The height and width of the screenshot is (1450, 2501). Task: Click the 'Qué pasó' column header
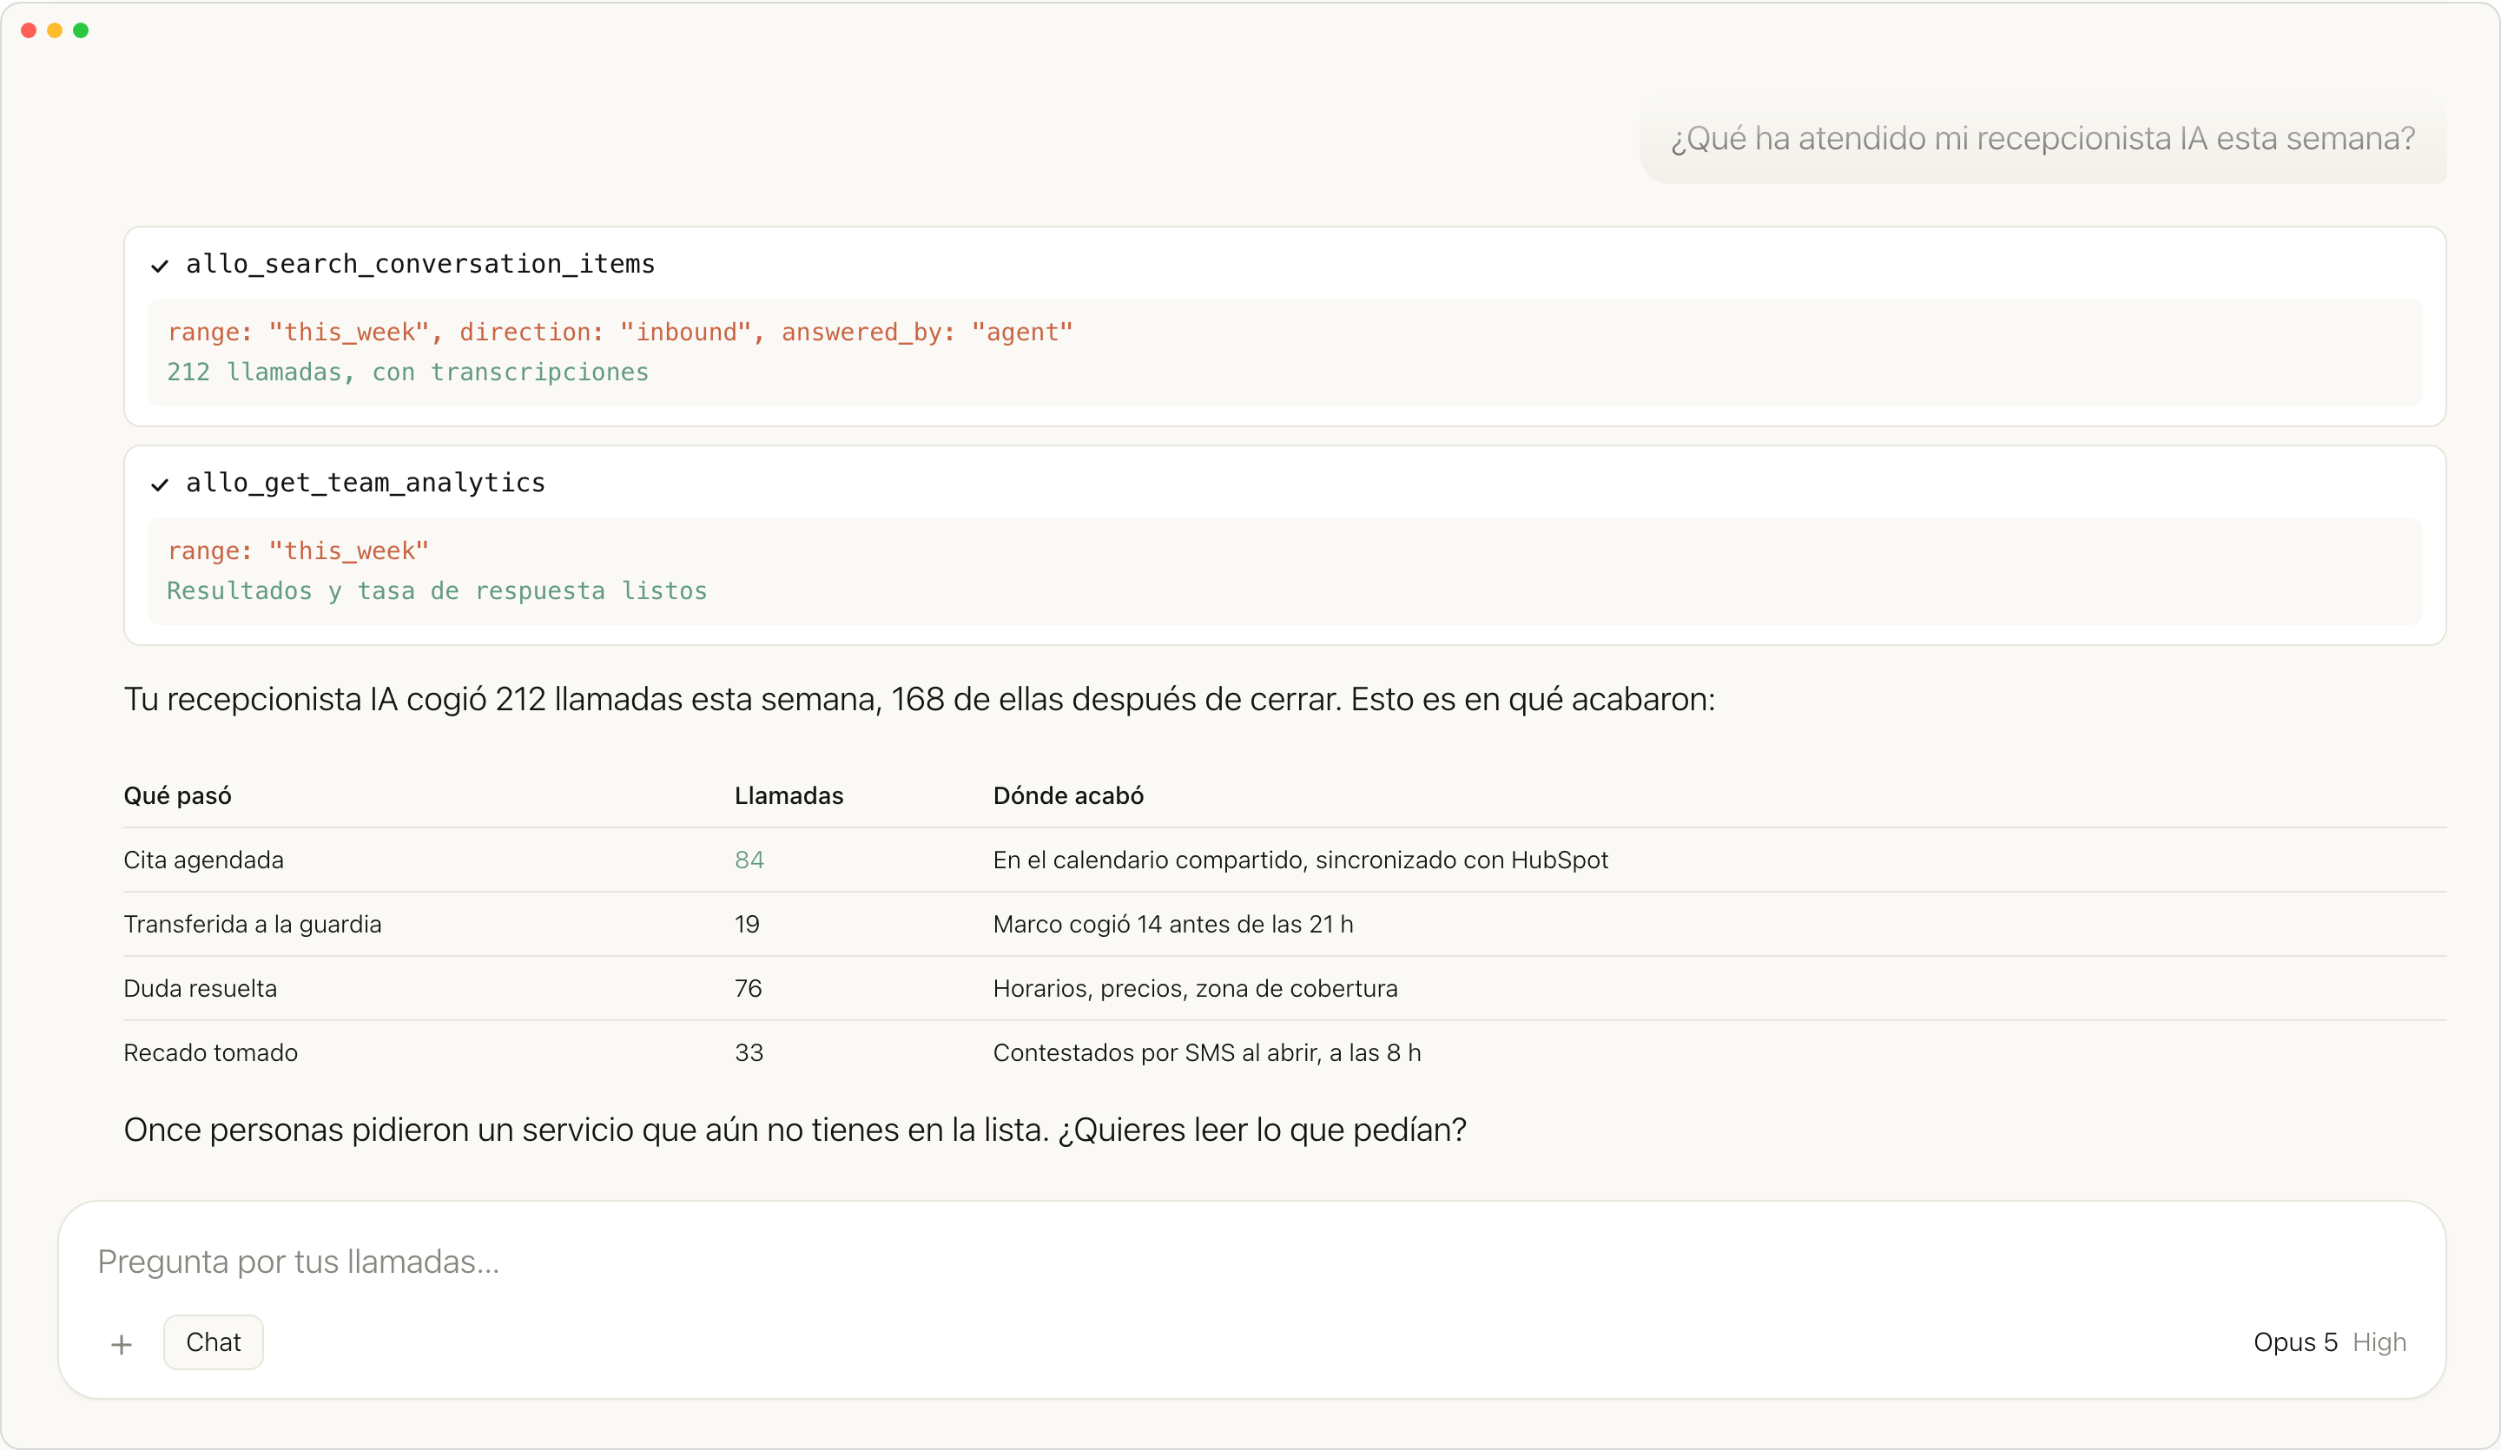178,796
